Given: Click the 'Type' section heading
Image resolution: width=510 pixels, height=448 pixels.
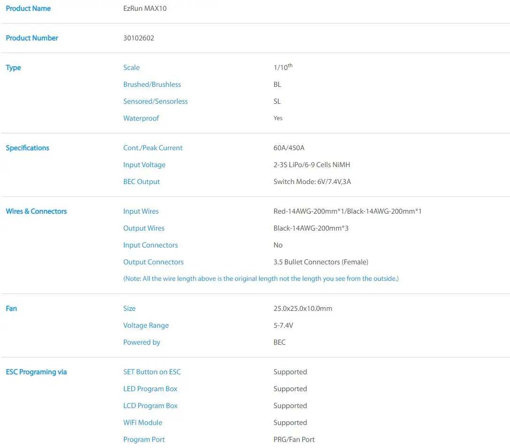Looking at the screenshot, I should tap(13, 68).
